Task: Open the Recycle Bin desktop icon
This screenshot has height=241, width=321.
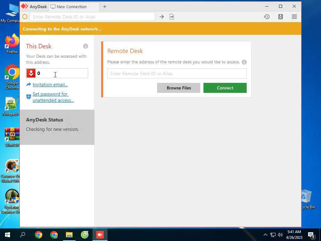Action: pos(308,199)
